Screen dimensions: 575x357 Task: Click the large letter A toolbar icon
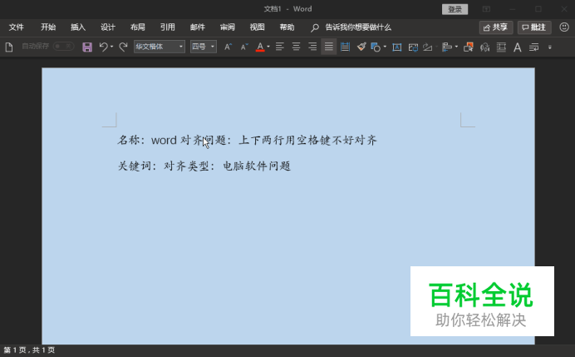coord(518,47)
